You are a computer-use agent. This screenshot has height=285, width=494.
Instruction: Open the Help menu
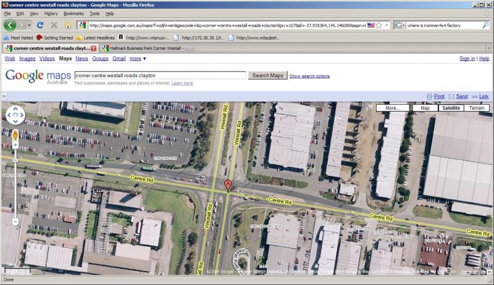[110, 14]
